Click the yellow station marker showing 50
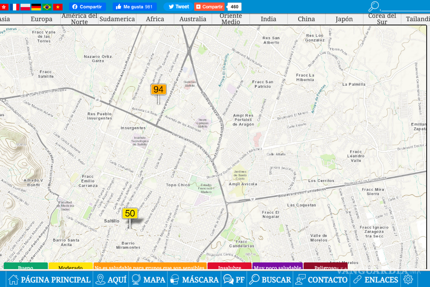The height and width of the screenshot is (287, 430). pyautogui.click(x=130, y=213)
